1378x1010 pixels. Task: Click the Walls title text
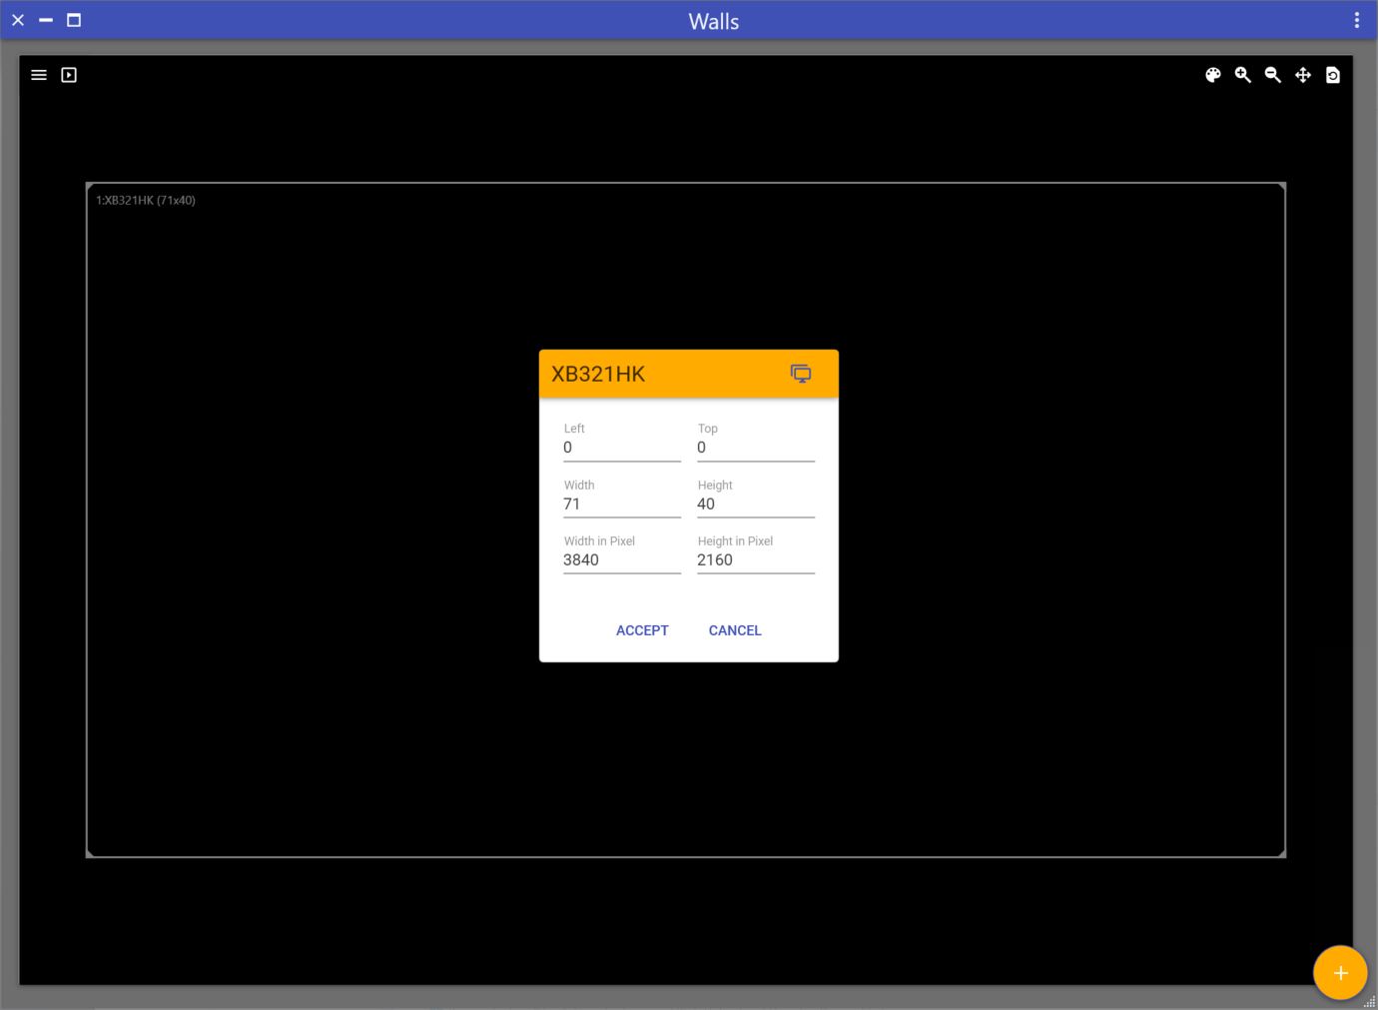(714, 21)
